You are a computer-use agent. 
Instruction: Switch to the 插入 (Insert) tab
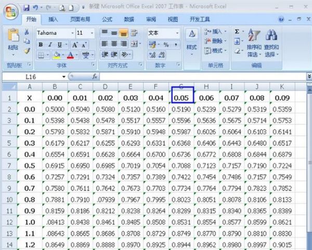pos(53,19)
